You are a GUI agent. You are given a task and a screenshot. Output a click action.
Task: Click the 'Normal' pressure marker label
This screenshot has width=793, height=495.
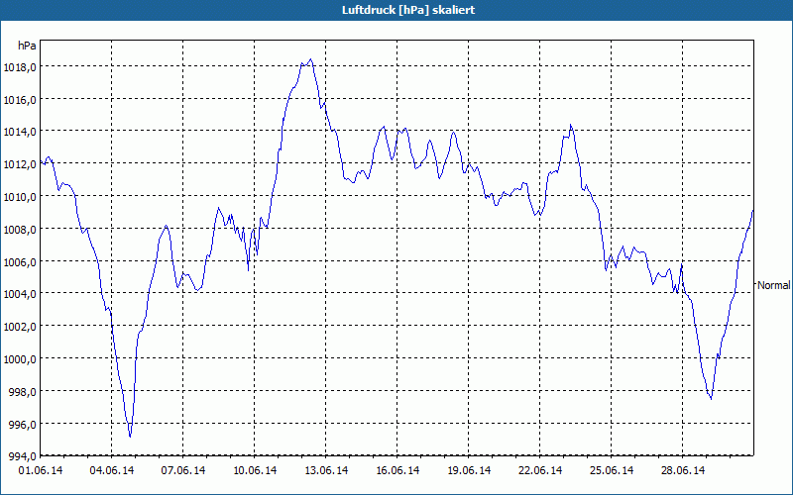point(773,285)
